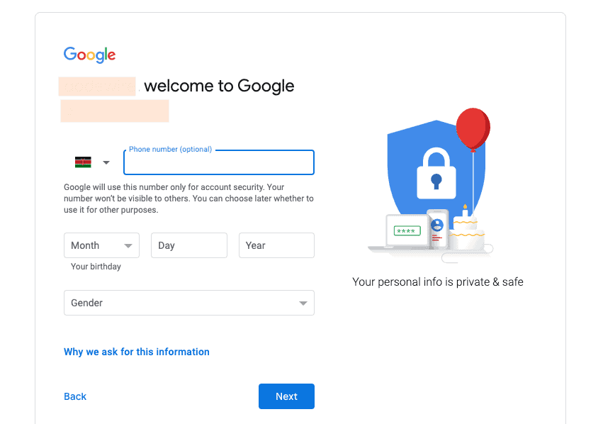Select the Year input field

coord(276,245)
